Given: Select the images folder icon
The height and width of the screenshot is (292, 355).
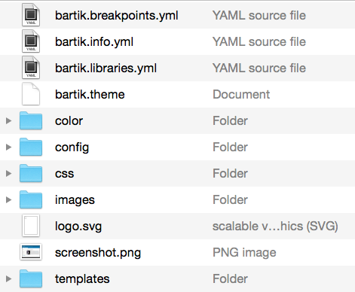Looking at the screenshot, I should 31,199.
